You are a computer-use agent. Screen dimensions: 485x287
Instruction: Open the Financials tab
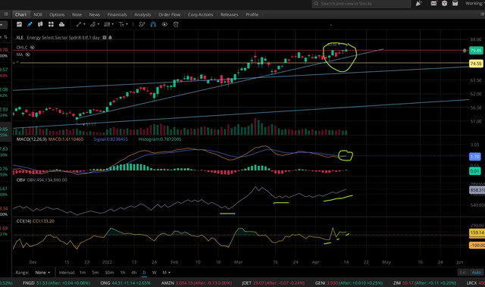click(x=117, y=14)
